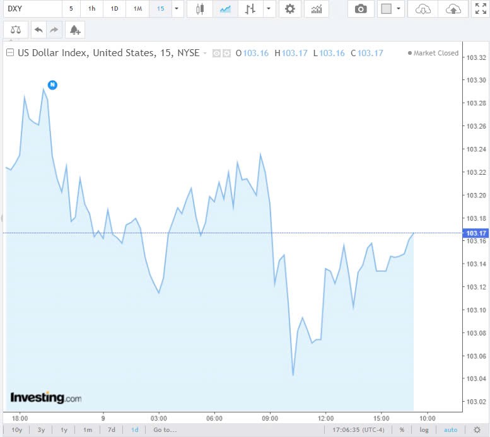The image size is (490, 437).
Task: Save chart layout cloud upload icon
Action: click(x=453, y=9)
